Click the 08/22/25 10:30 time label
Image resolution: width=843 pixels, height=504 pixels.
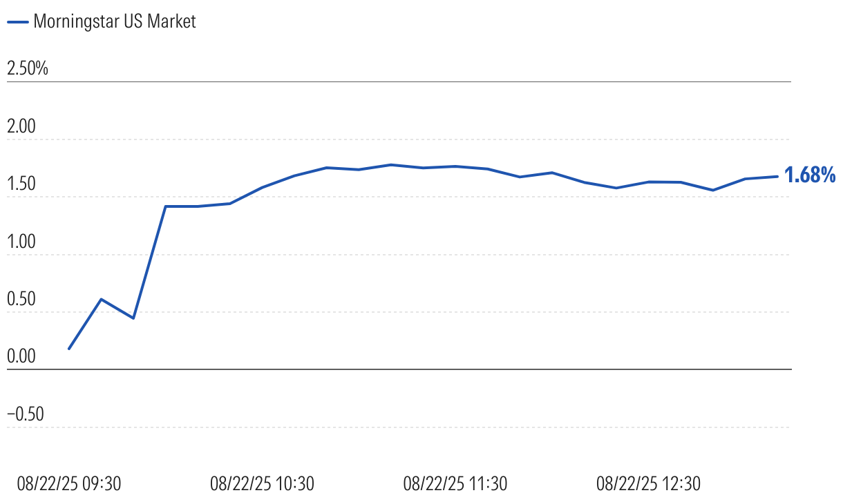point(262,483)
